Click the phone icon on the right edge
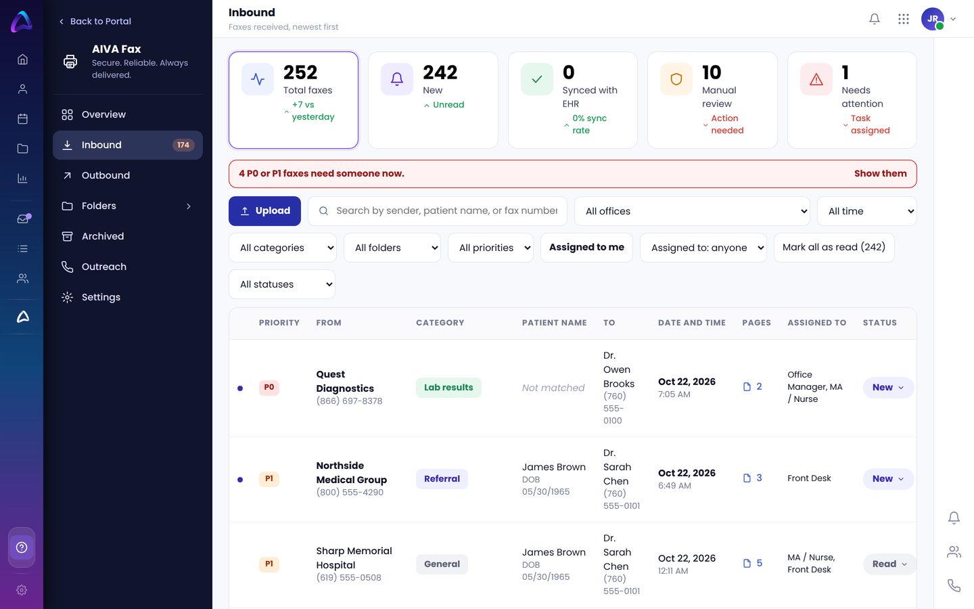974x609 pixels. [x=954, y=585]
